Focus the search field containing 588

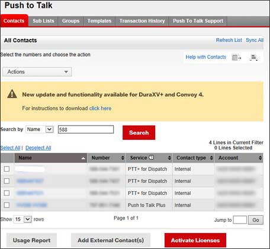(86, 129)
